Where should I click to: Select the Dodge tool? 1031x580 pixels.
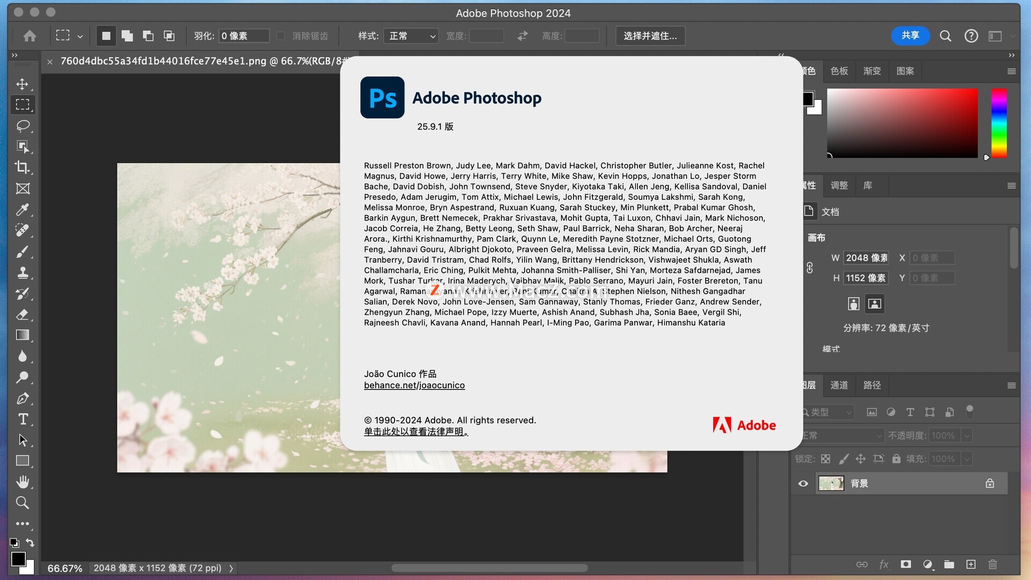click(x=22, y=377)
